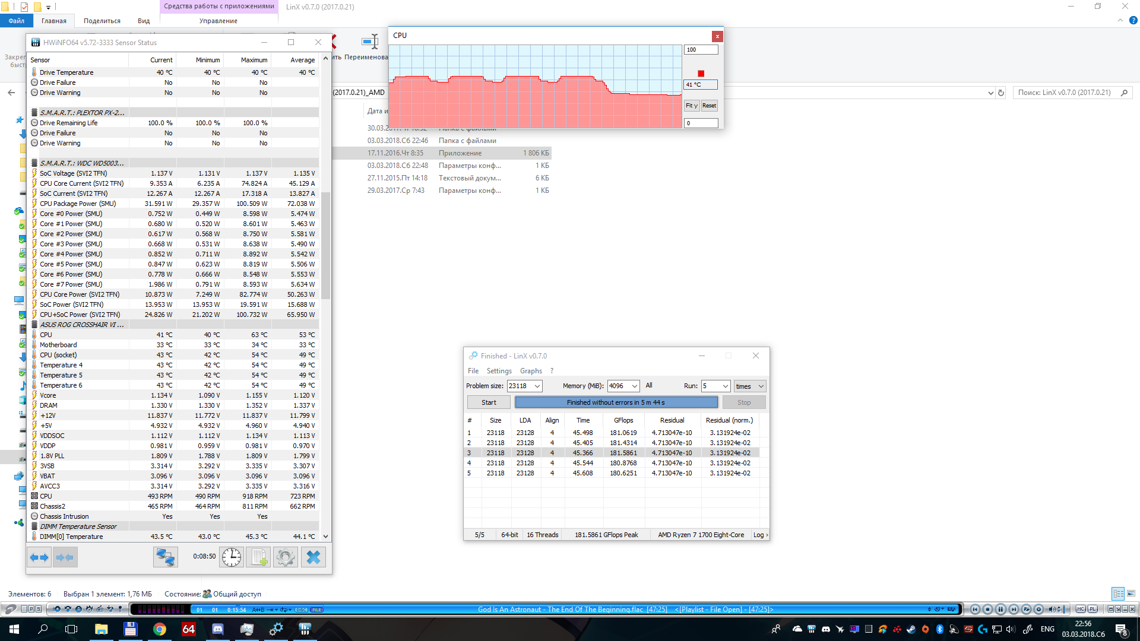The width and height of the screenshot is (1140, 641).
Task: Click HWiNFO network sensors icon
Action: coord(165,557)
